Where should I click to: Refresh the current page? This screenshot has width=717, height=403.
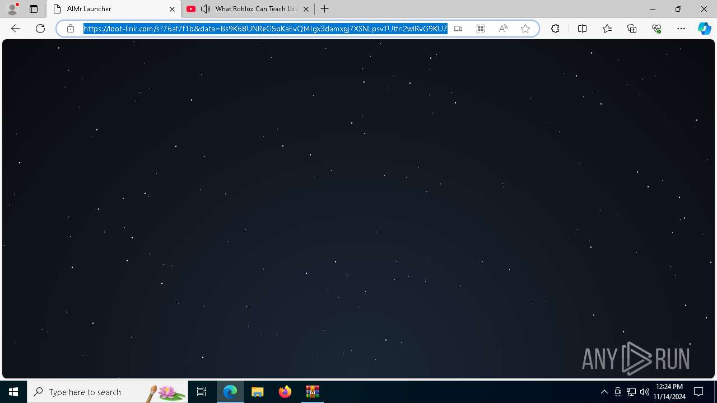coord(40,29)
